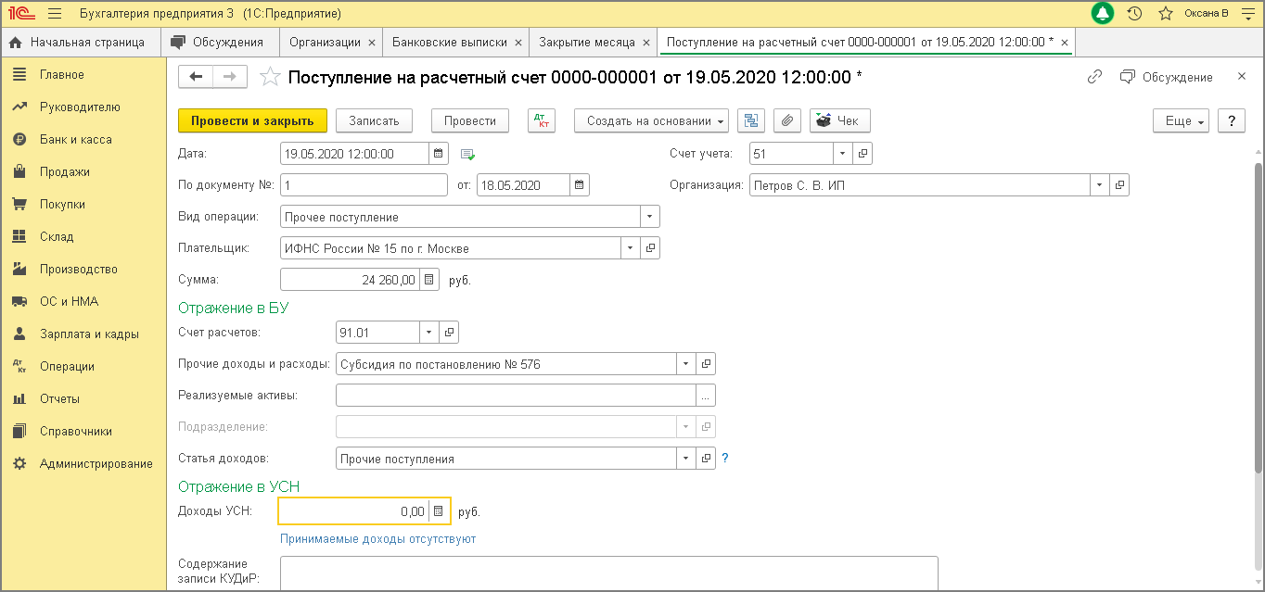Close the Организации tab
Image resolution: width=1265 pixels, height=592 pixels.
(372, 43)
